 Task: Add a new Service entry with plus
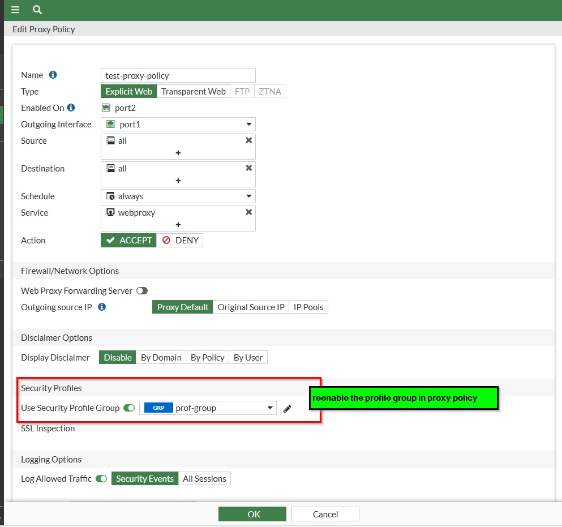click(x=178, y=225)
